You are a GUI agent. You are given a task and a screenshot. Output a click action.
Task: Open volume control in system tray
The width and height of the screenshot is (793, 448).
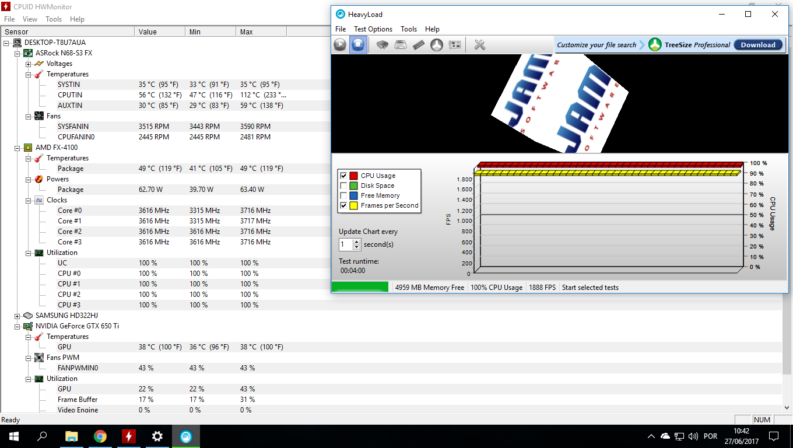693,436
